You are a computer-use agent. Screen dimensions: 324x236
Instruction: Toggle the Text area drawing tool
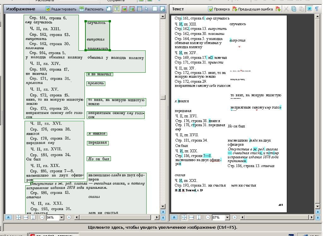pyautogui.click(x=117, y=9)
